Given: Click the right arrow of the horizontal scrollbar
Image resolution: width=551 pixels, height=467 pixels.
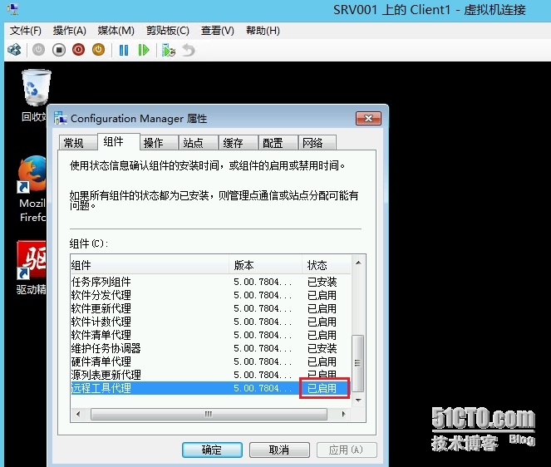Looking at the screenshot, I should point(343,414).
